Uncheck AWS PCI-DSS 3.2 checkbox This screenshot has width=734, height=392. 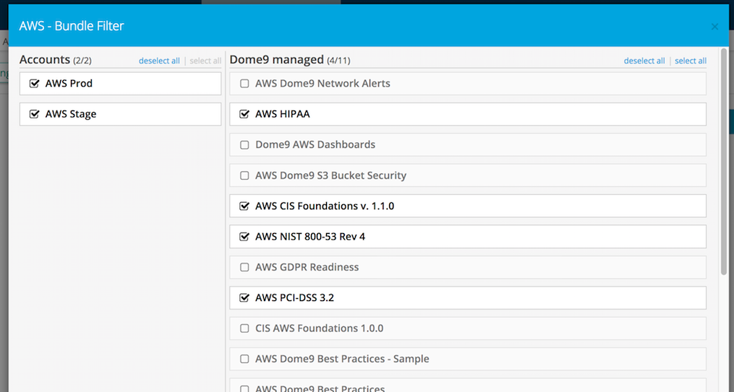pos(244,297)
